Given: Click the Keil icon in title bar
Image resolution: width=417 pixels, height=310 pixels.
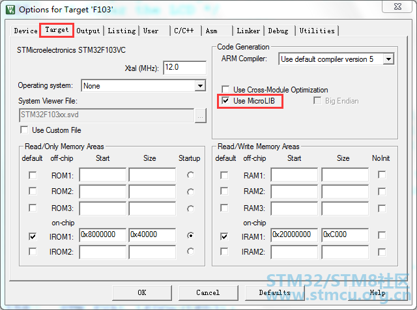Looking at the screenshot, I should click(9, 9).
